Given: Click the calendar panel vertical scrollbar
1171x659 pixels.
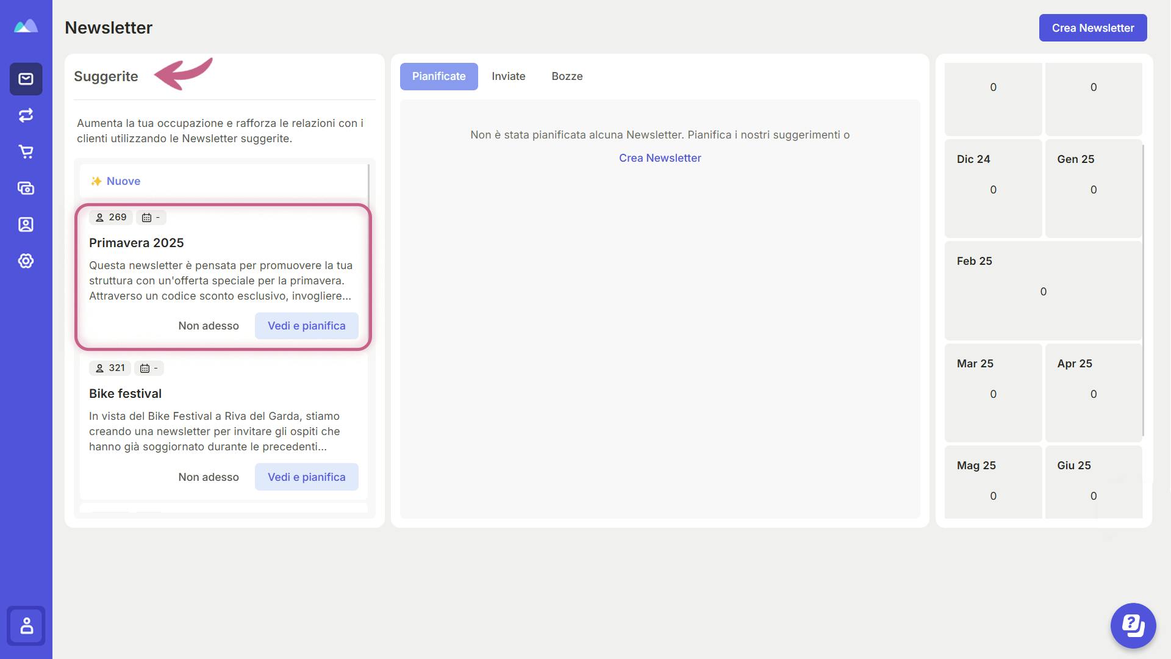Looking at the screenshot, I should point(1144,290).
